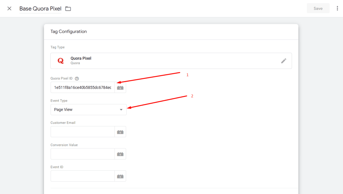Click the Save button

(x=318, y=8)
